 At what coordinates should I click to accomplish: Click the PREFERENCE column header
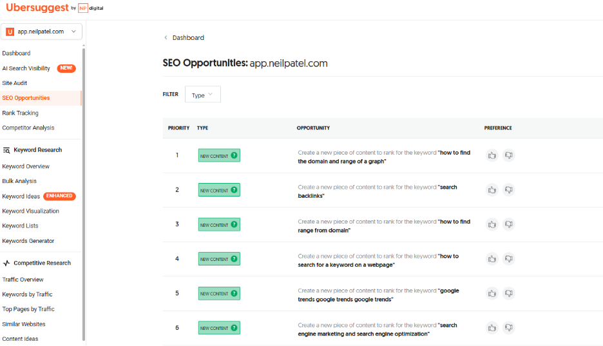coord(498,128)
